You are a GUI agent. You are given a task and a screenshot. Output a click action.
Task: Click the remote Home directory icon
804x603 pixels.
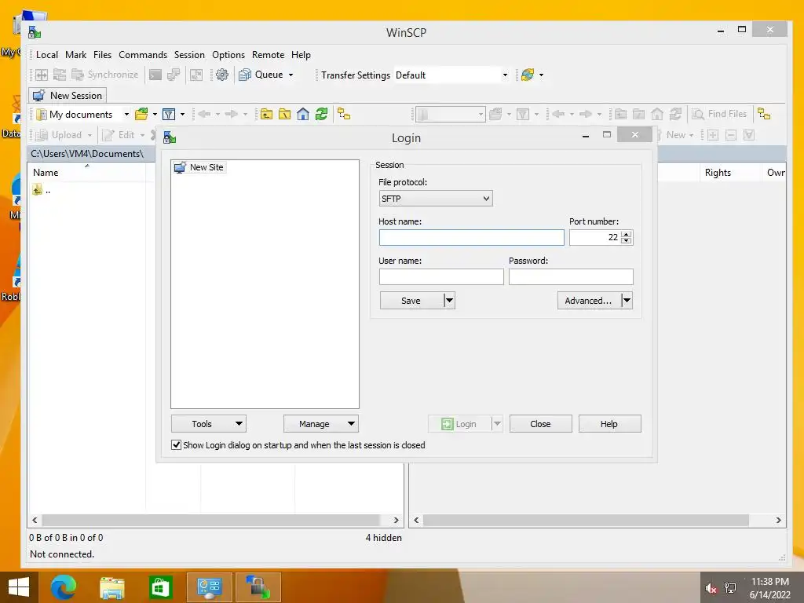click(657, 114)
